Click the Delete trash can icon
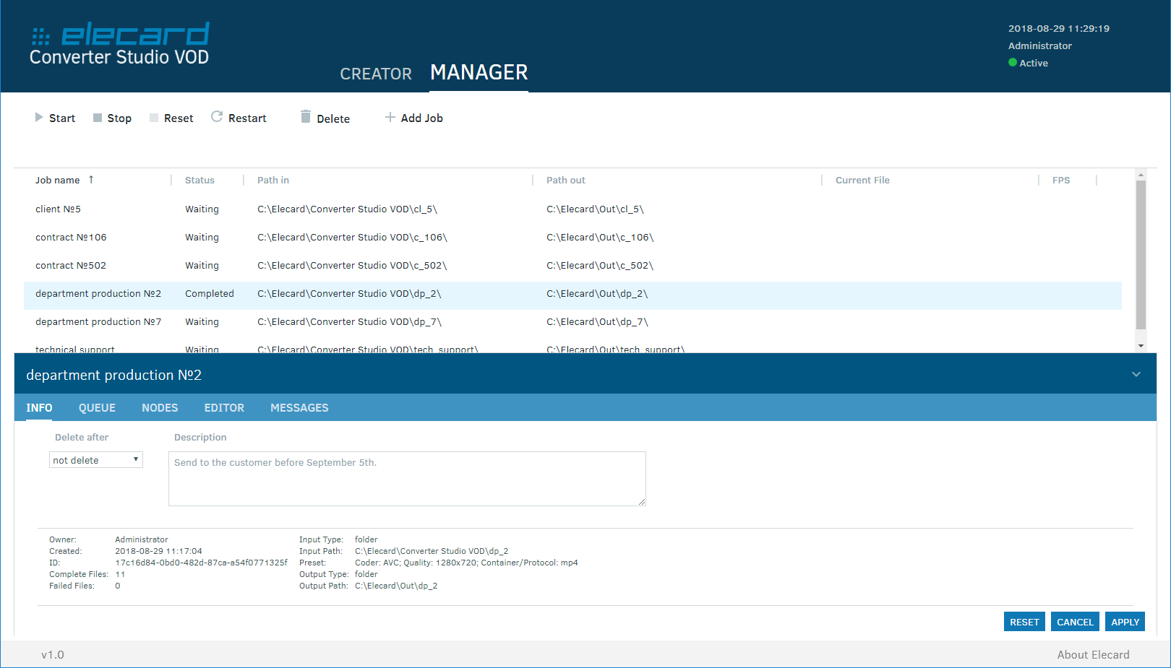 click(x=306, y=117)
